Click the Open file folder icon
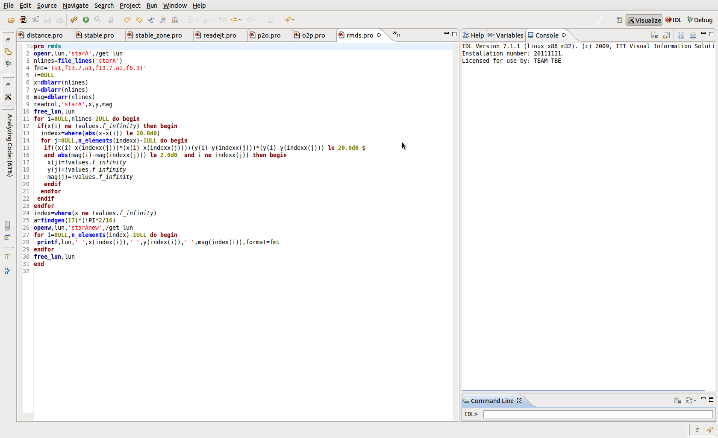The image size is (718, 438). pos(11,20)
